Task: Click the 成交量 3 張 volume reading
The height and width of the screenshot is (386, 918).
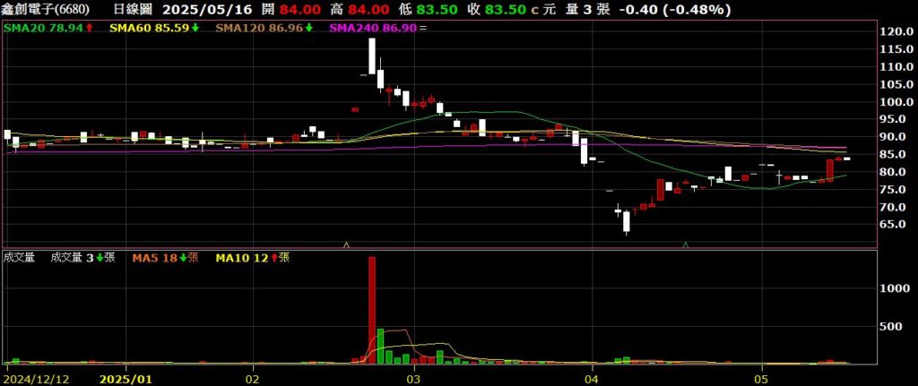Action: tap(83, 257)
